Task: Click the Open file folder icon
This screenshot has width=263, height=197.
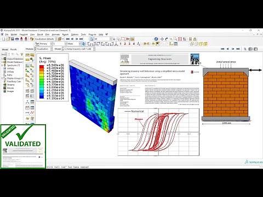Action: point(8,39)
